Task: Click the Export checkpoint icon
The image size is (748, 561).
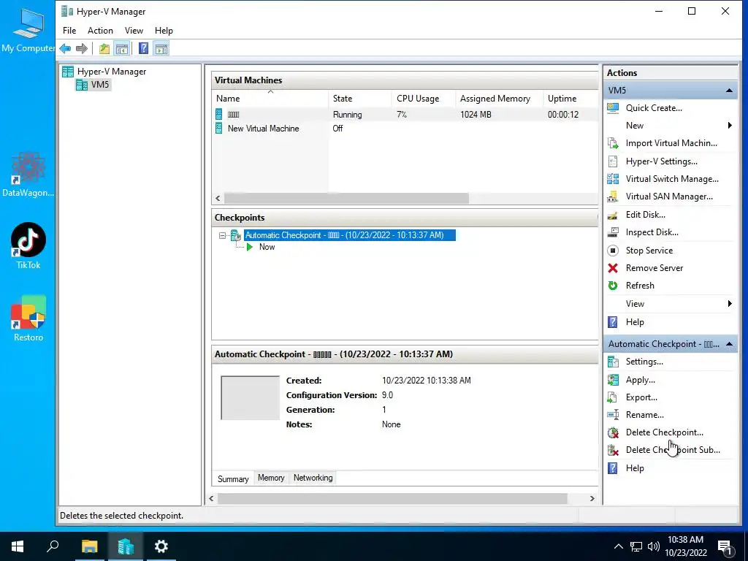Action: pyautogui.click(x=613, y=397)
